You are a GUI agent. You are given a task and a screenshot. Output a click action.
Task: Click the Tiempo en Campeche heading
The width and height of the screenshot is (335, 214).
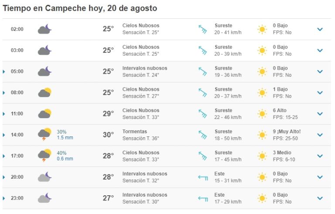click(80, 8)
